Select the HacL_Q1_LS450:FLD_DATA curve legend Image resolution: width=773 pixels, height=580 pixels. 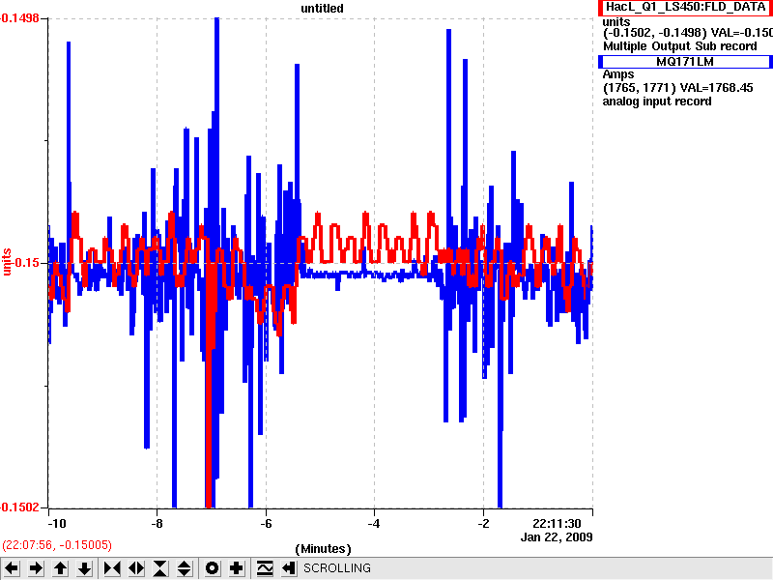tap(685, 8)
